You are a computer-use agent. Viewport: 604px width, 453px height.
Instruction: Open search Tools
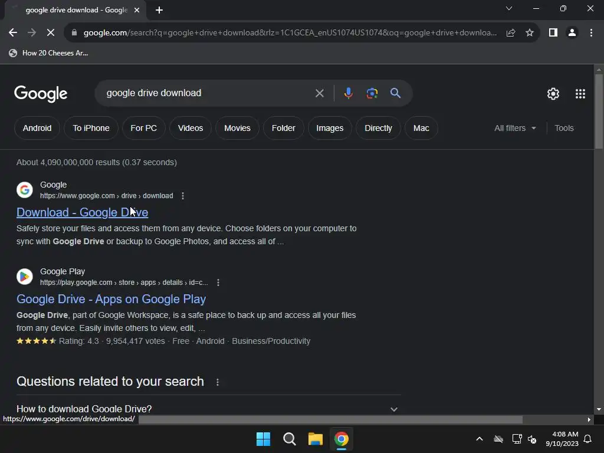click(x=564, y=128)
